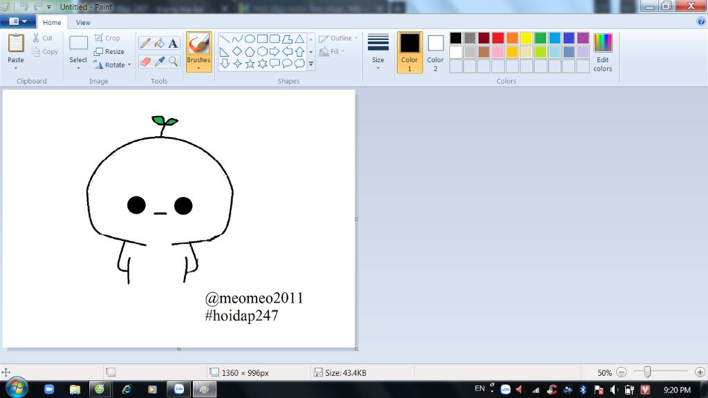This screenshot has height=398, width=708.
Task: Expand the Brushes dropdown arrow
Action: [198, 68]
